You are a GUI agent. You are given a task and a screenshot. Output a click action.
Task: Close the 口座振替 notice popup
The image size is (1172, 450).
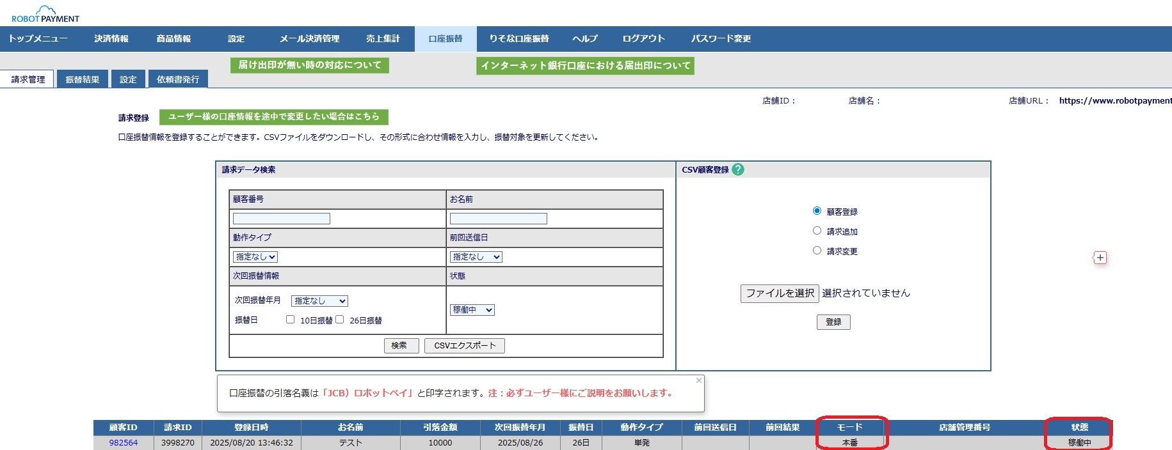699,380
